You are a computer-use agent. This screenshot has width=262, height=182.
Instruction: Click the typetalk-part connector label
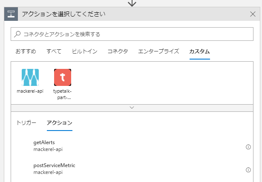pyautogui.click(x=63, y=94)
